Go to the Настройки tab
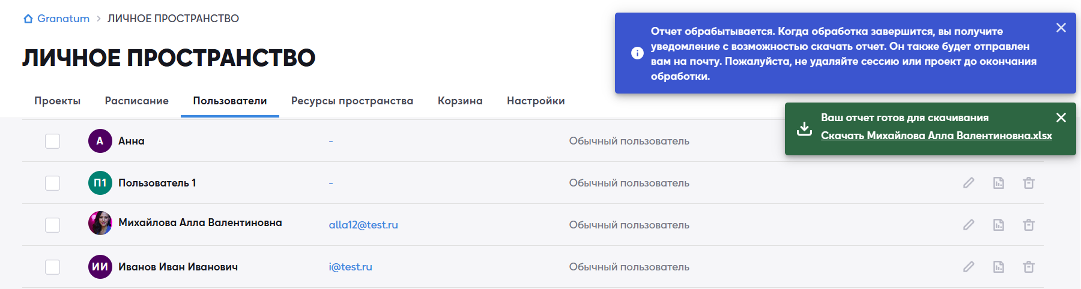This screenshot has width=1081, height=289. 536,101
